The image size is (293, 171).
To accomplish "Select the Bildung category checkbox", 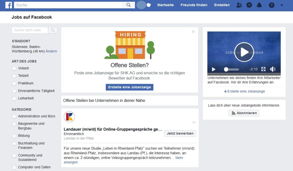I will pyautogui.click(x=14, y=136).
